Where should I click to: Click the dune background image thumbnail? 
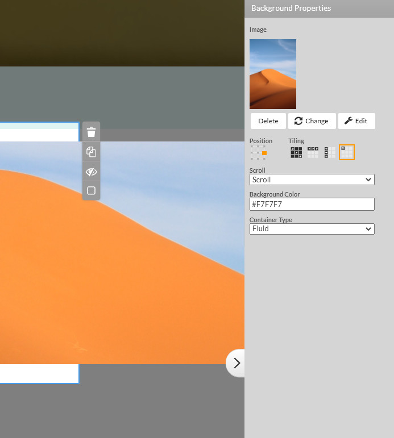pyautogui.click(x=273, y=74)
